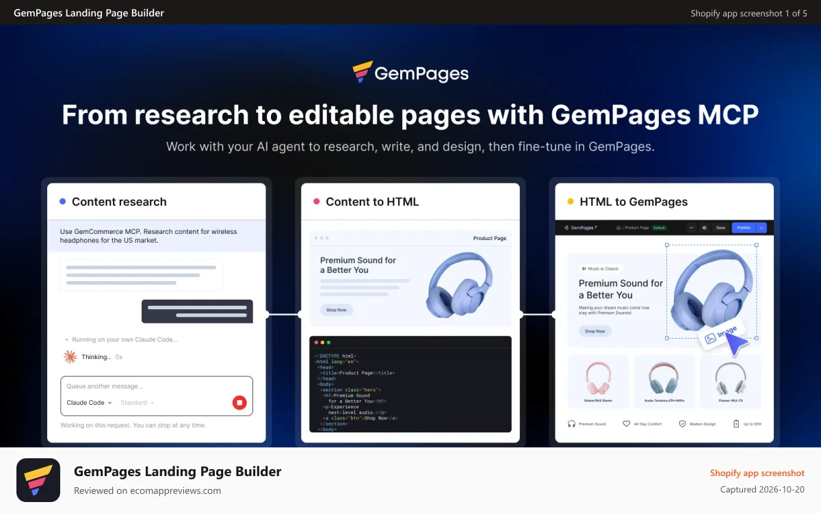The height and width of the screenshot is (513, 821).
Task: Click the All-Day Comfort heart icon
Action: click(x=626, y=424)
